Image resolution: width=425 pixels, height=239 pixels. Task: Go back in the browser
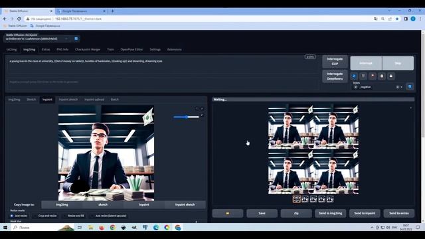[x=5, y=19]
